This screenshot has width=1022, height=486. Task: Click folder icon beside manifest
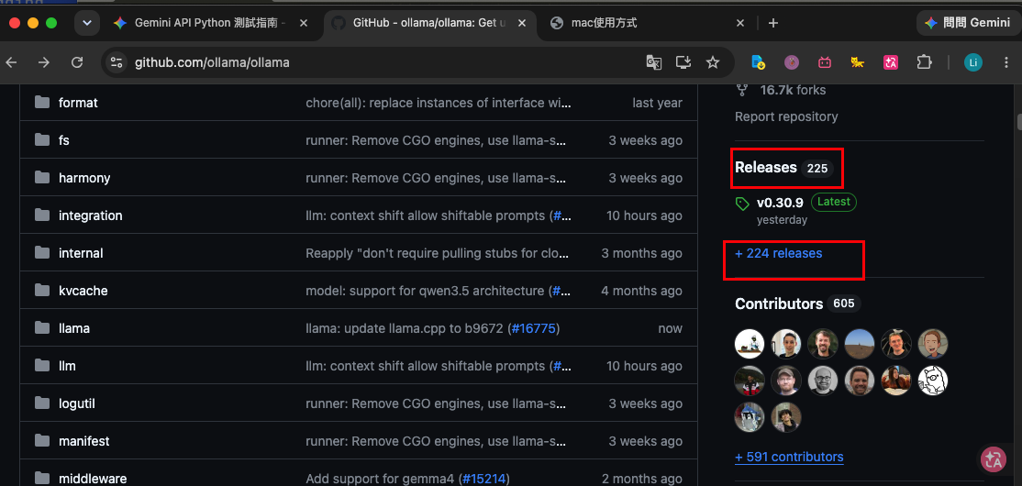click(42, 440)
